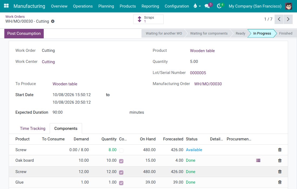Viewport: 297px width, 189px height.
Task: Open the apps grid home menu
Action: pos(6,6)
